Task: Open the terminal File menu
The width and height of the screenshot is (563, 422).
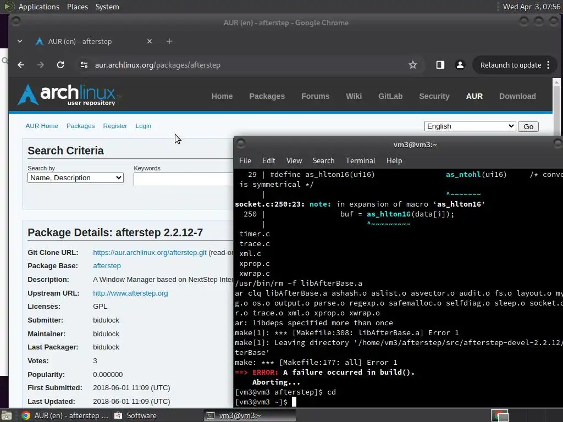Action: tap(245, 161)
